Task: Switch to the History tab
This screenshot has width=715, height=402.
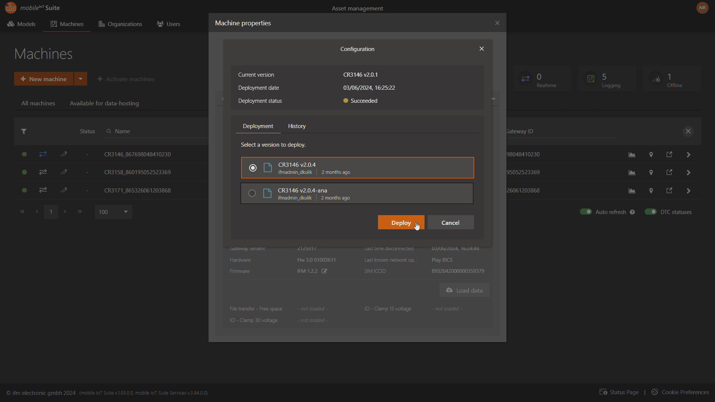Action: coord(296,126)
